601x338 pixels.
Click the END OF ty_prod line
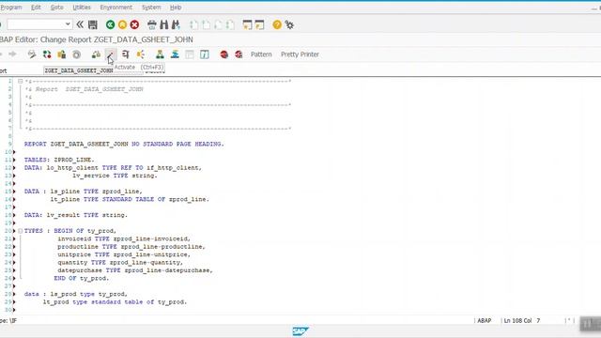[82, 278]
